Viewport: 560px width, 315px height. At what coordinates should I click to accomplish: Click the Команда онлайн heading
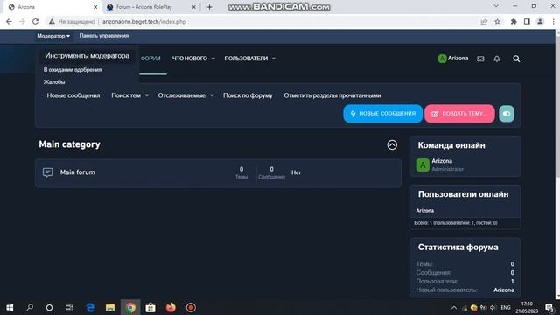click(451, 145)
